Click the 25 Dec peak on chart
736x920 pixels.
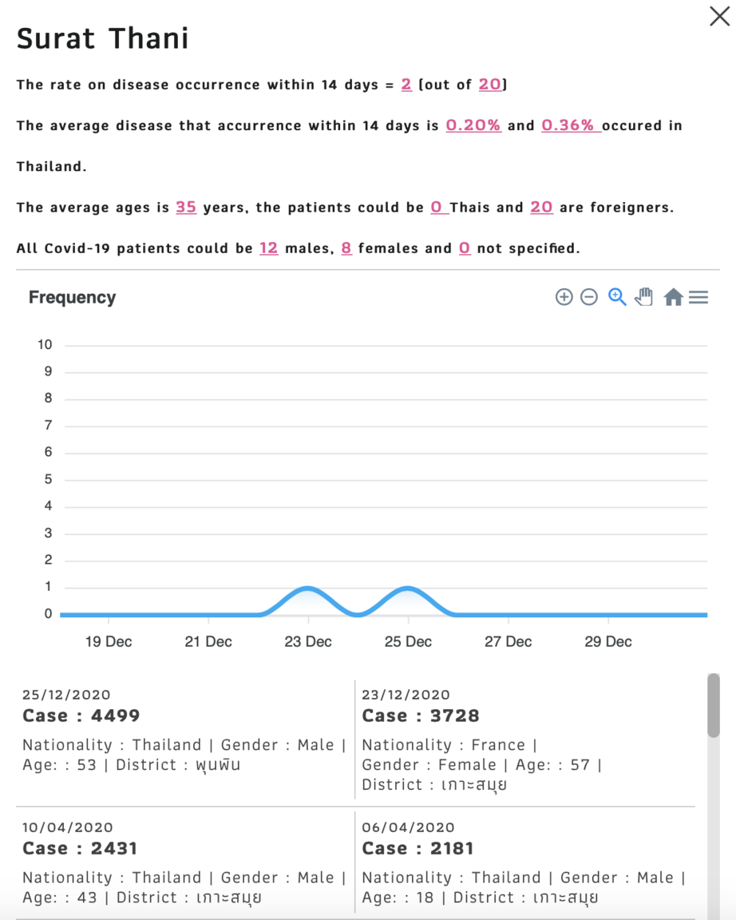pos(408,587)
